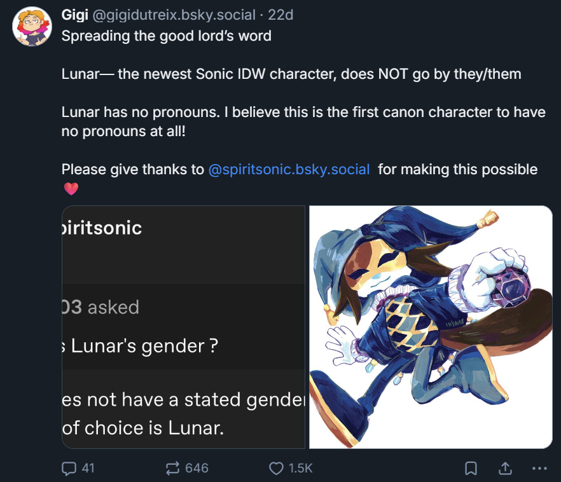
Task: Save post with the bookmark icon
Action: 471,469
